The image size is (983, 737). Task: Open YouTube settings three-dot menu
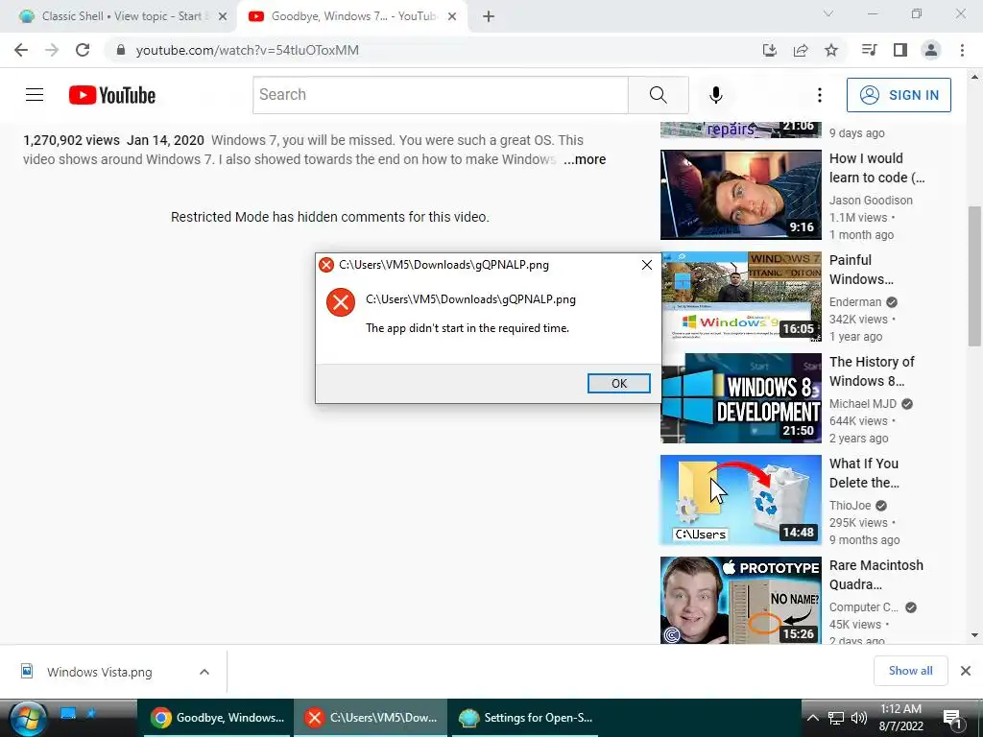coord(820,95)
